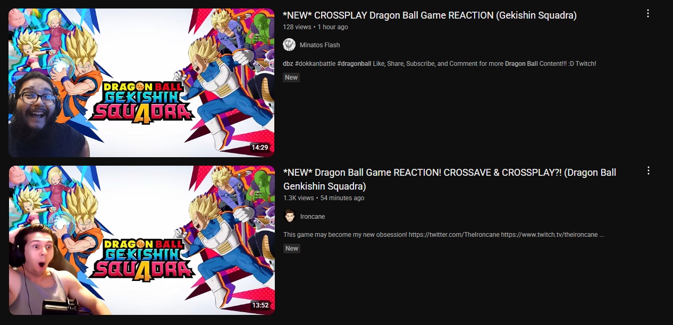Click the Ironcane channel avatar icon
The height and width of the screenshot is (325, 673).
(289, 216)
